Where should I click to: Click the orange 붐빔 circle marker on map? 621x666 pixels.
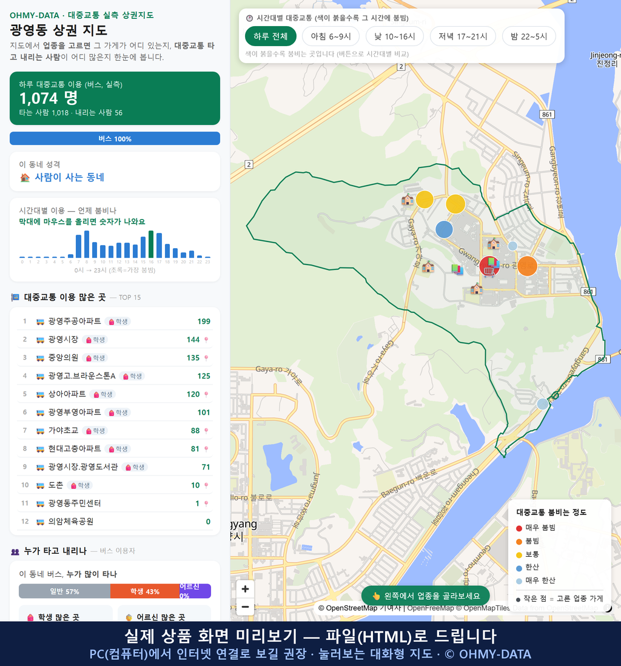pos(527,266)
